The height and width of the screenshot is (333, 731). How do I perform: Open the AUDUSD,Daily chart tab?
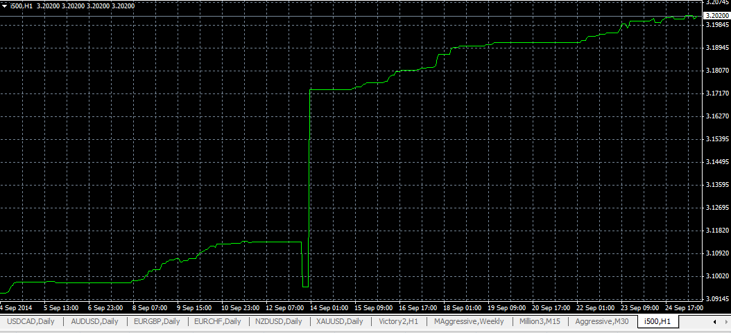point(94,321)
